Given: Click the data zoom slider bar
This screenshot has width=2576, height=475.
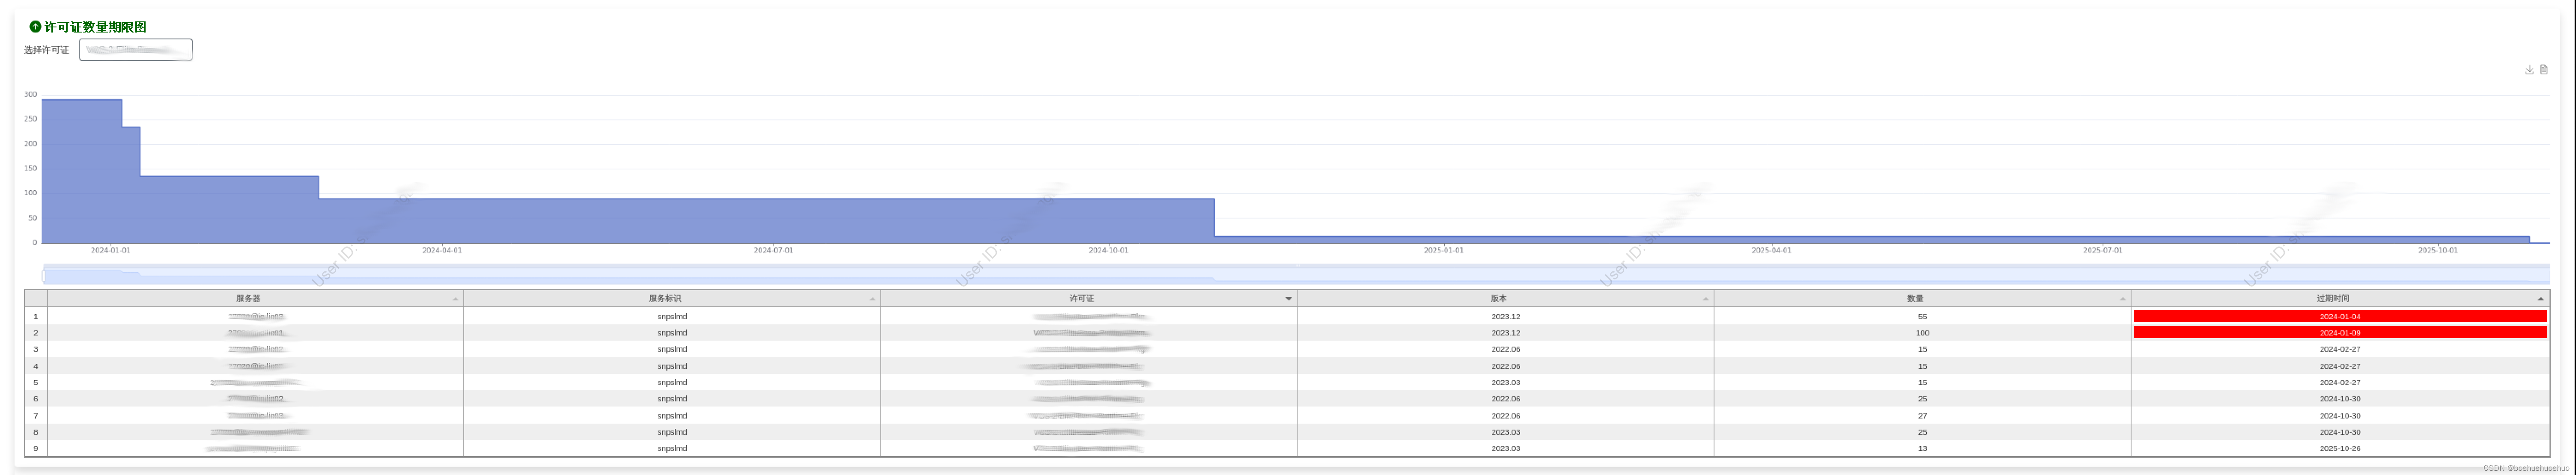Looking at the screenshot, I should point(1296,274).
